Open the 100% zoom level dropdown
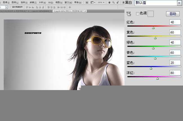This screenshot has height=121, width=183. [x=101, y=3]
